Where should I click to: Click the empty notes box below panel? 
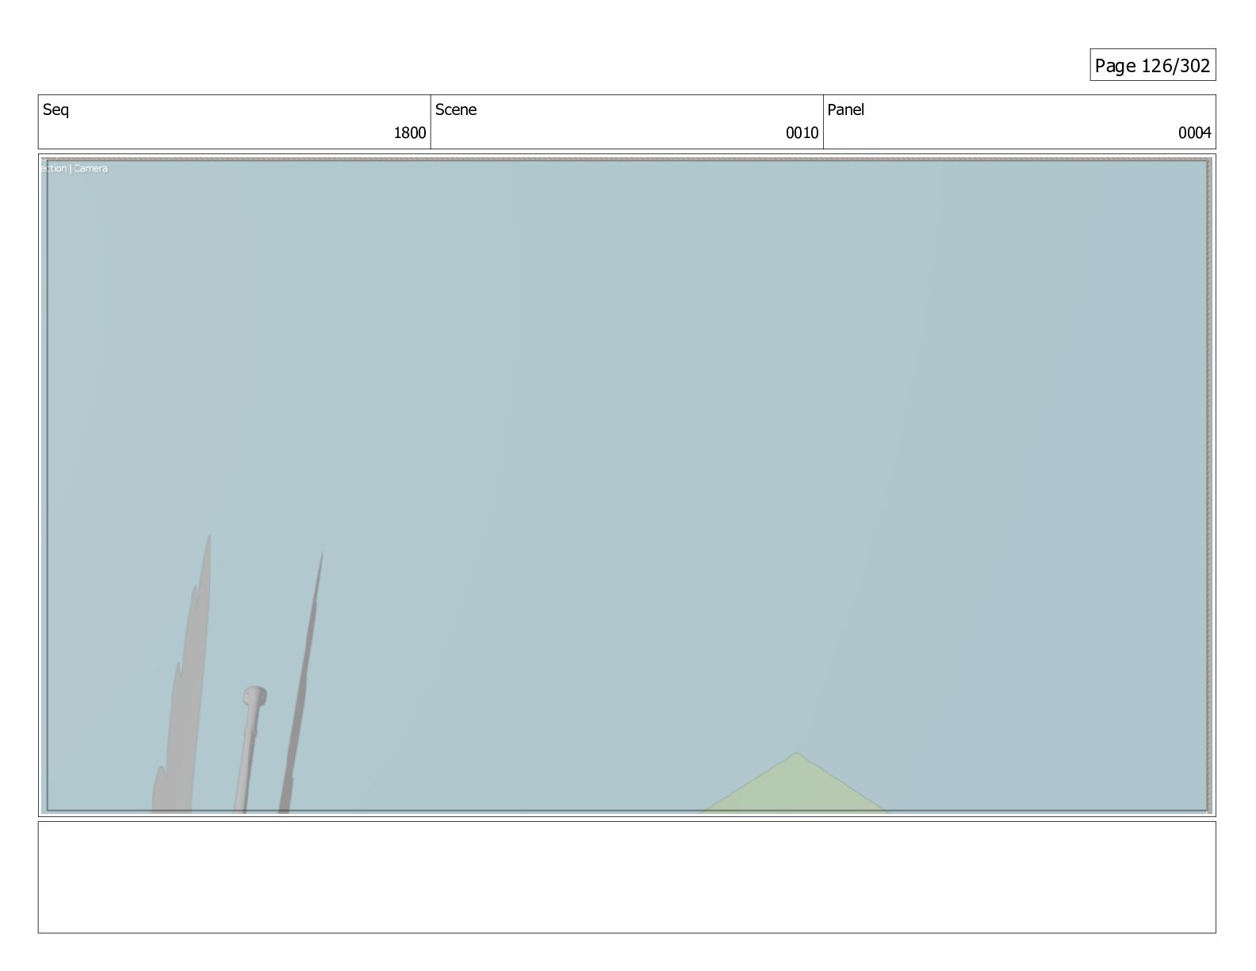pos(626,877)
